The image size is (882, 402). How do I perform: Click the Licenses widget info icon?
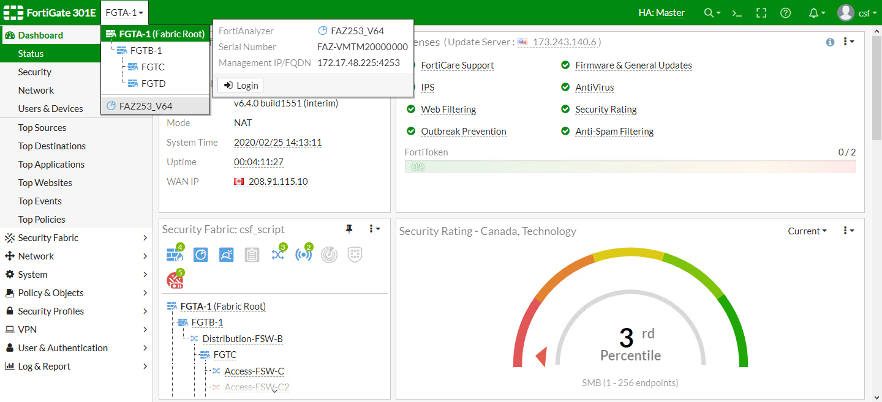pyautogui.click(x=830, y=42)
